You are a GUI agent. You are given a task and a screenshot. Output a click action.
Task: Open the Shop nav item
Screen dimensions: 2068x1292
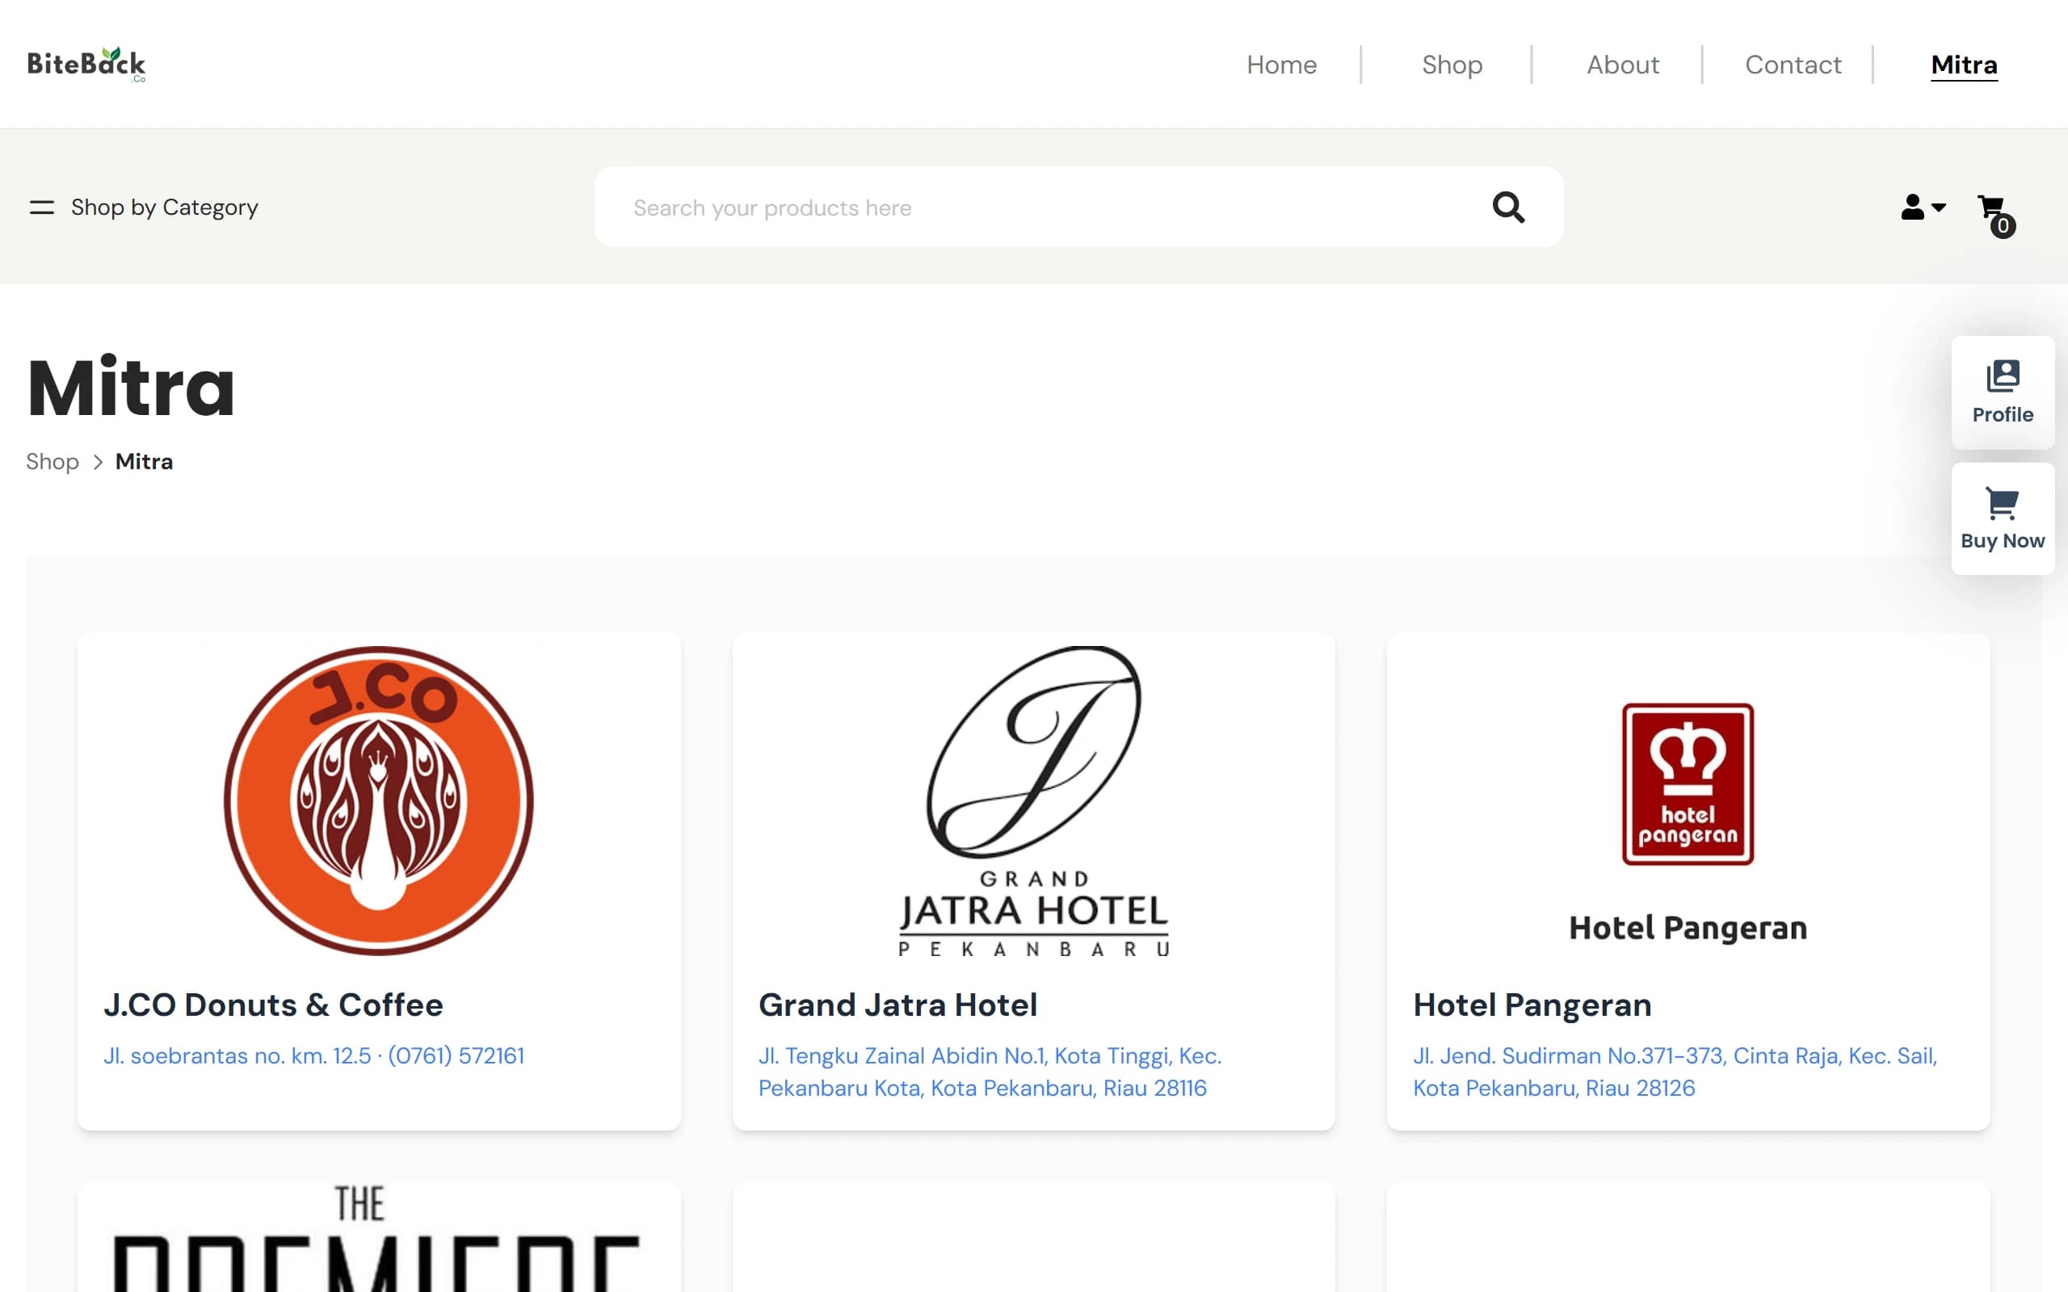(x=1452, y=65)
